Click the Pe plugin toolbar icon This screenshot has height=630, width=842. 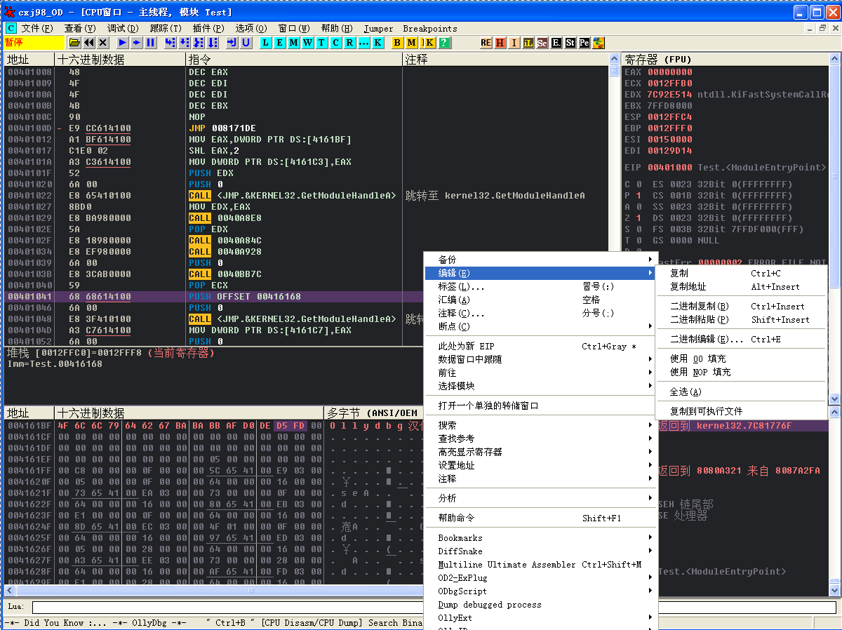(584, 43)
